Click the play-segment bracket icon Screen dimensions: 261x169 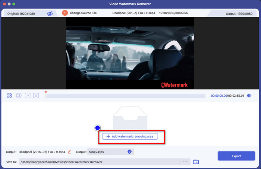click(x=28, y=96)
